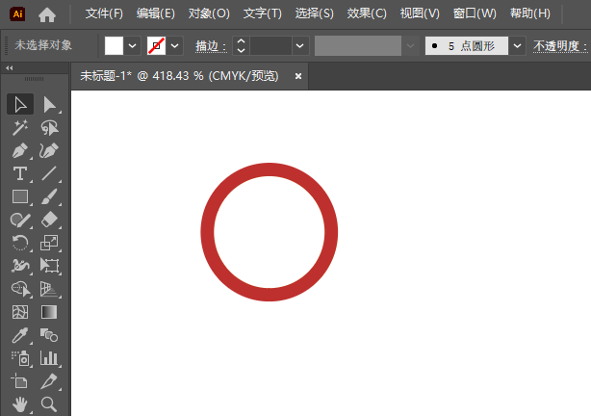The image size is (591, 416).
Task: Select the Magic Wand tool
Action: click(20, 128)
